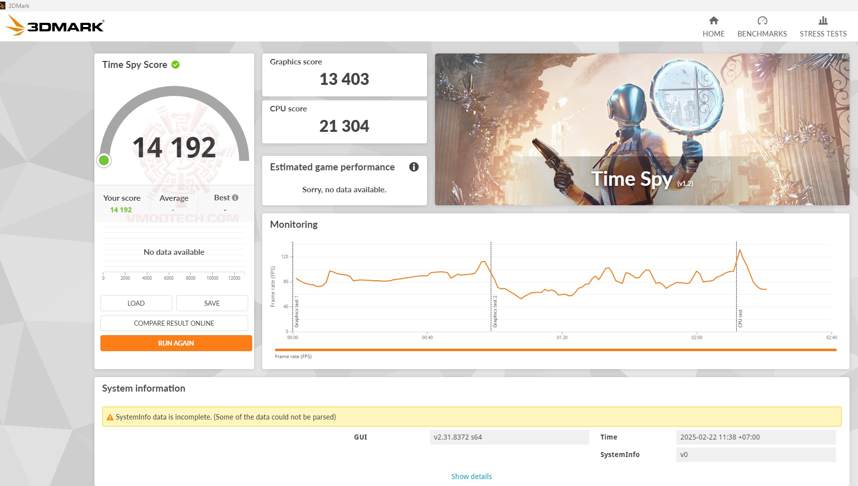Click the 3DMark logo
The width and height of the screenshot is (858, 486).
[55, 25]
